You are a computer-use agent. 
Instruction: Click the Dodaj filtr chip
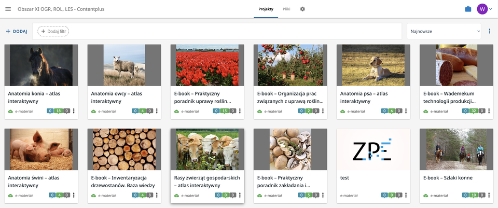coord(53,31)
